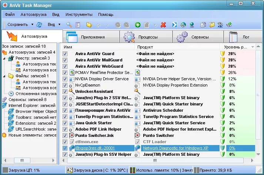The width and height of the screenshot is (264, 175).
Task: Select Browser Helper Objects tree item
Action: 36,111
